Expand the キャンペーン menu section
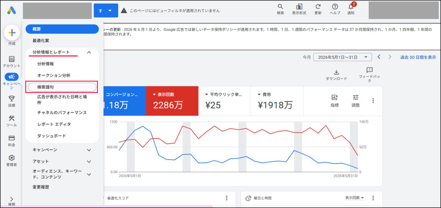This screenshot has width=441, height=208. (x=89, y=150)
